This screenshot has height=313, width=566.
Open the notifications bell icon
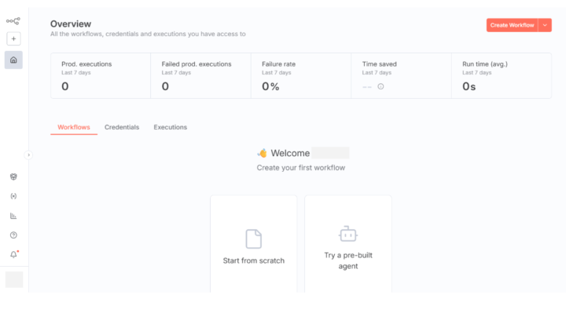coord(13,254)
